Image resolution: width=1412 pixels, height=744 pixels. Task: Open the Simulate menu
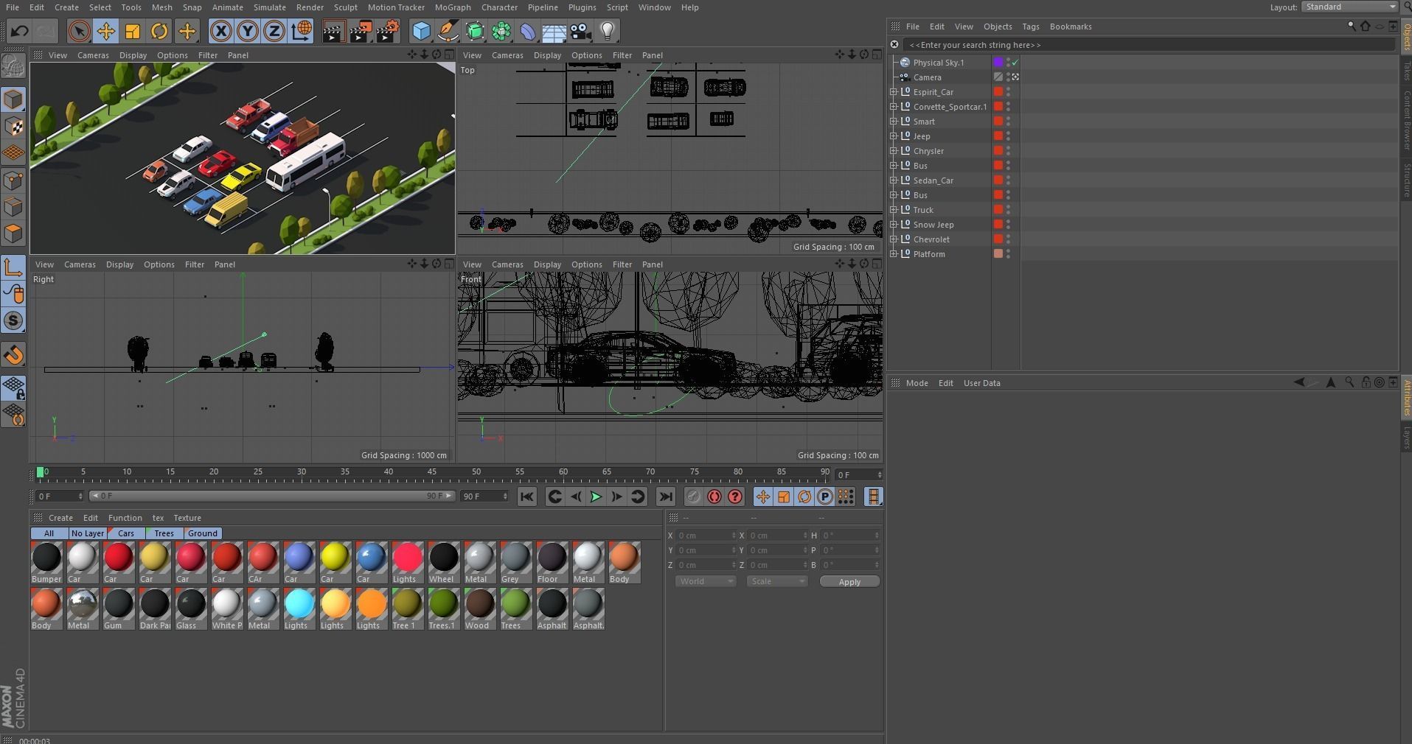(270, 7)
